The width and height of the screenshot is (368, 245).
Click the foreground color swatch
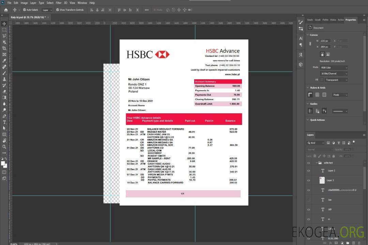(3, 164)
